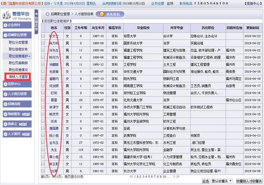Click the 使用帮助 button
Viewport: 264px width, 185px height.
(x=110, y=14)
